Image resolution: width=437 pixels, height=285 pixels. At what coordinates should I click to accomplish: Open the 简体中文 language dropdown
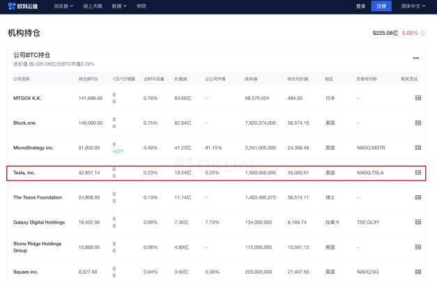tap(413, 6)
